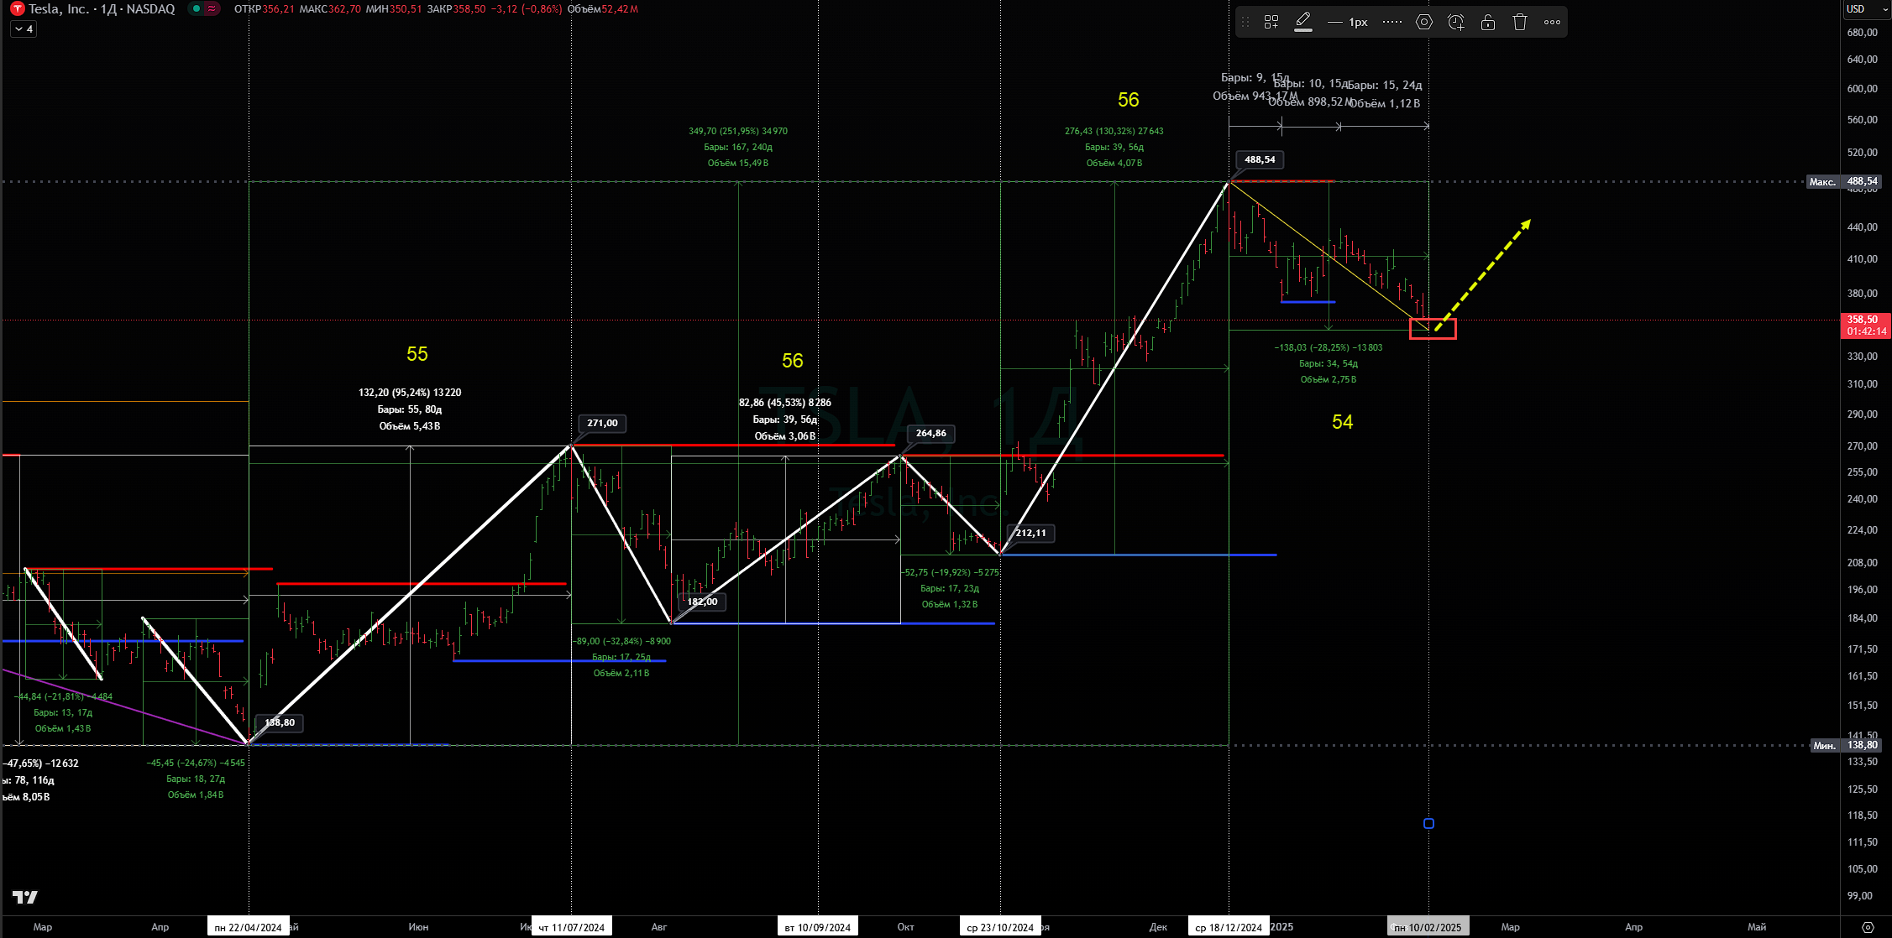Click the measurement text −44,84 (−21,81%) −4484

63,696
